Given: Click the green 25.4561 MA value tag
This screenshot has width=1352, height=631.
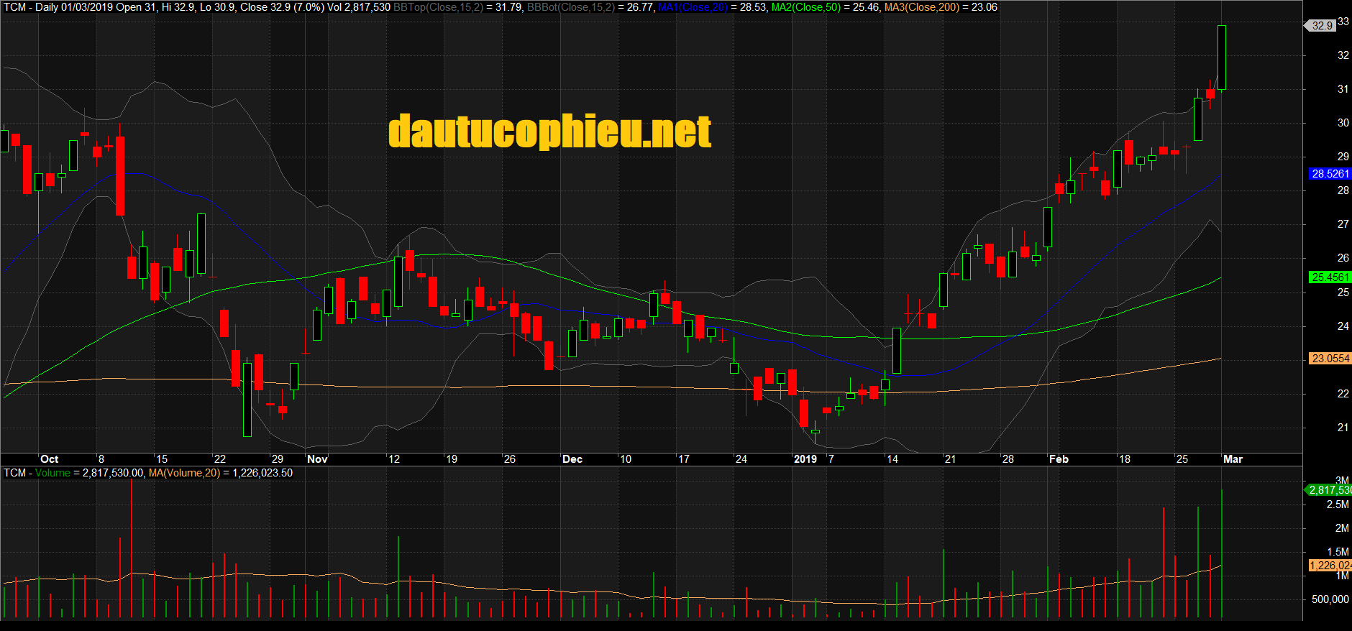Looking at the screenshot, I should 1330,277.
